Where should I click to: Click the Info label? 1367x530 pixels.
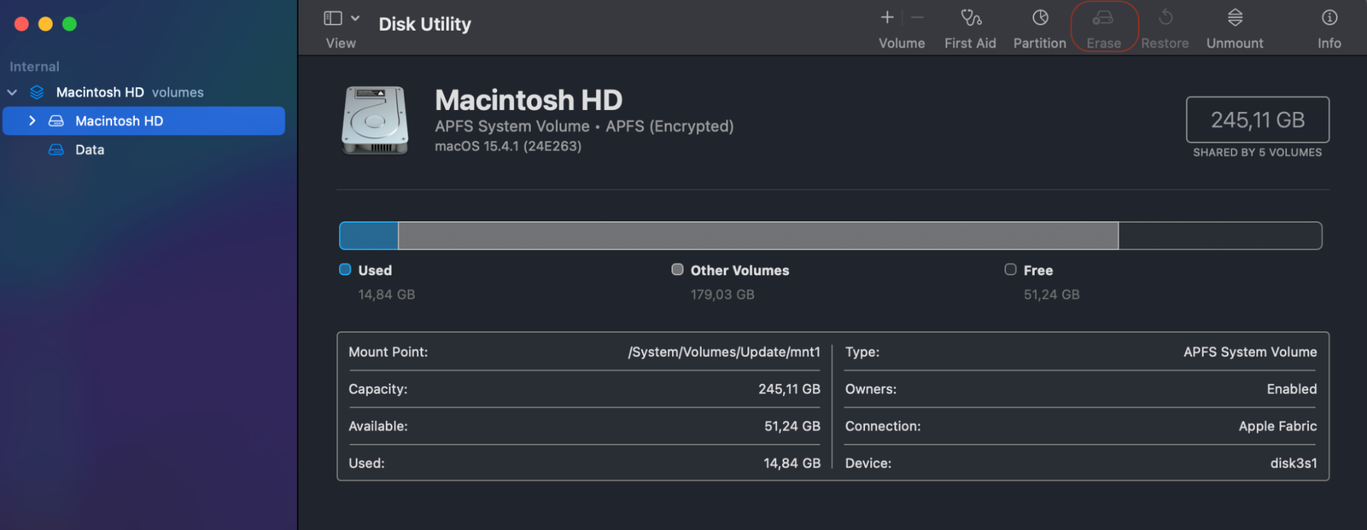[1329, 43]
